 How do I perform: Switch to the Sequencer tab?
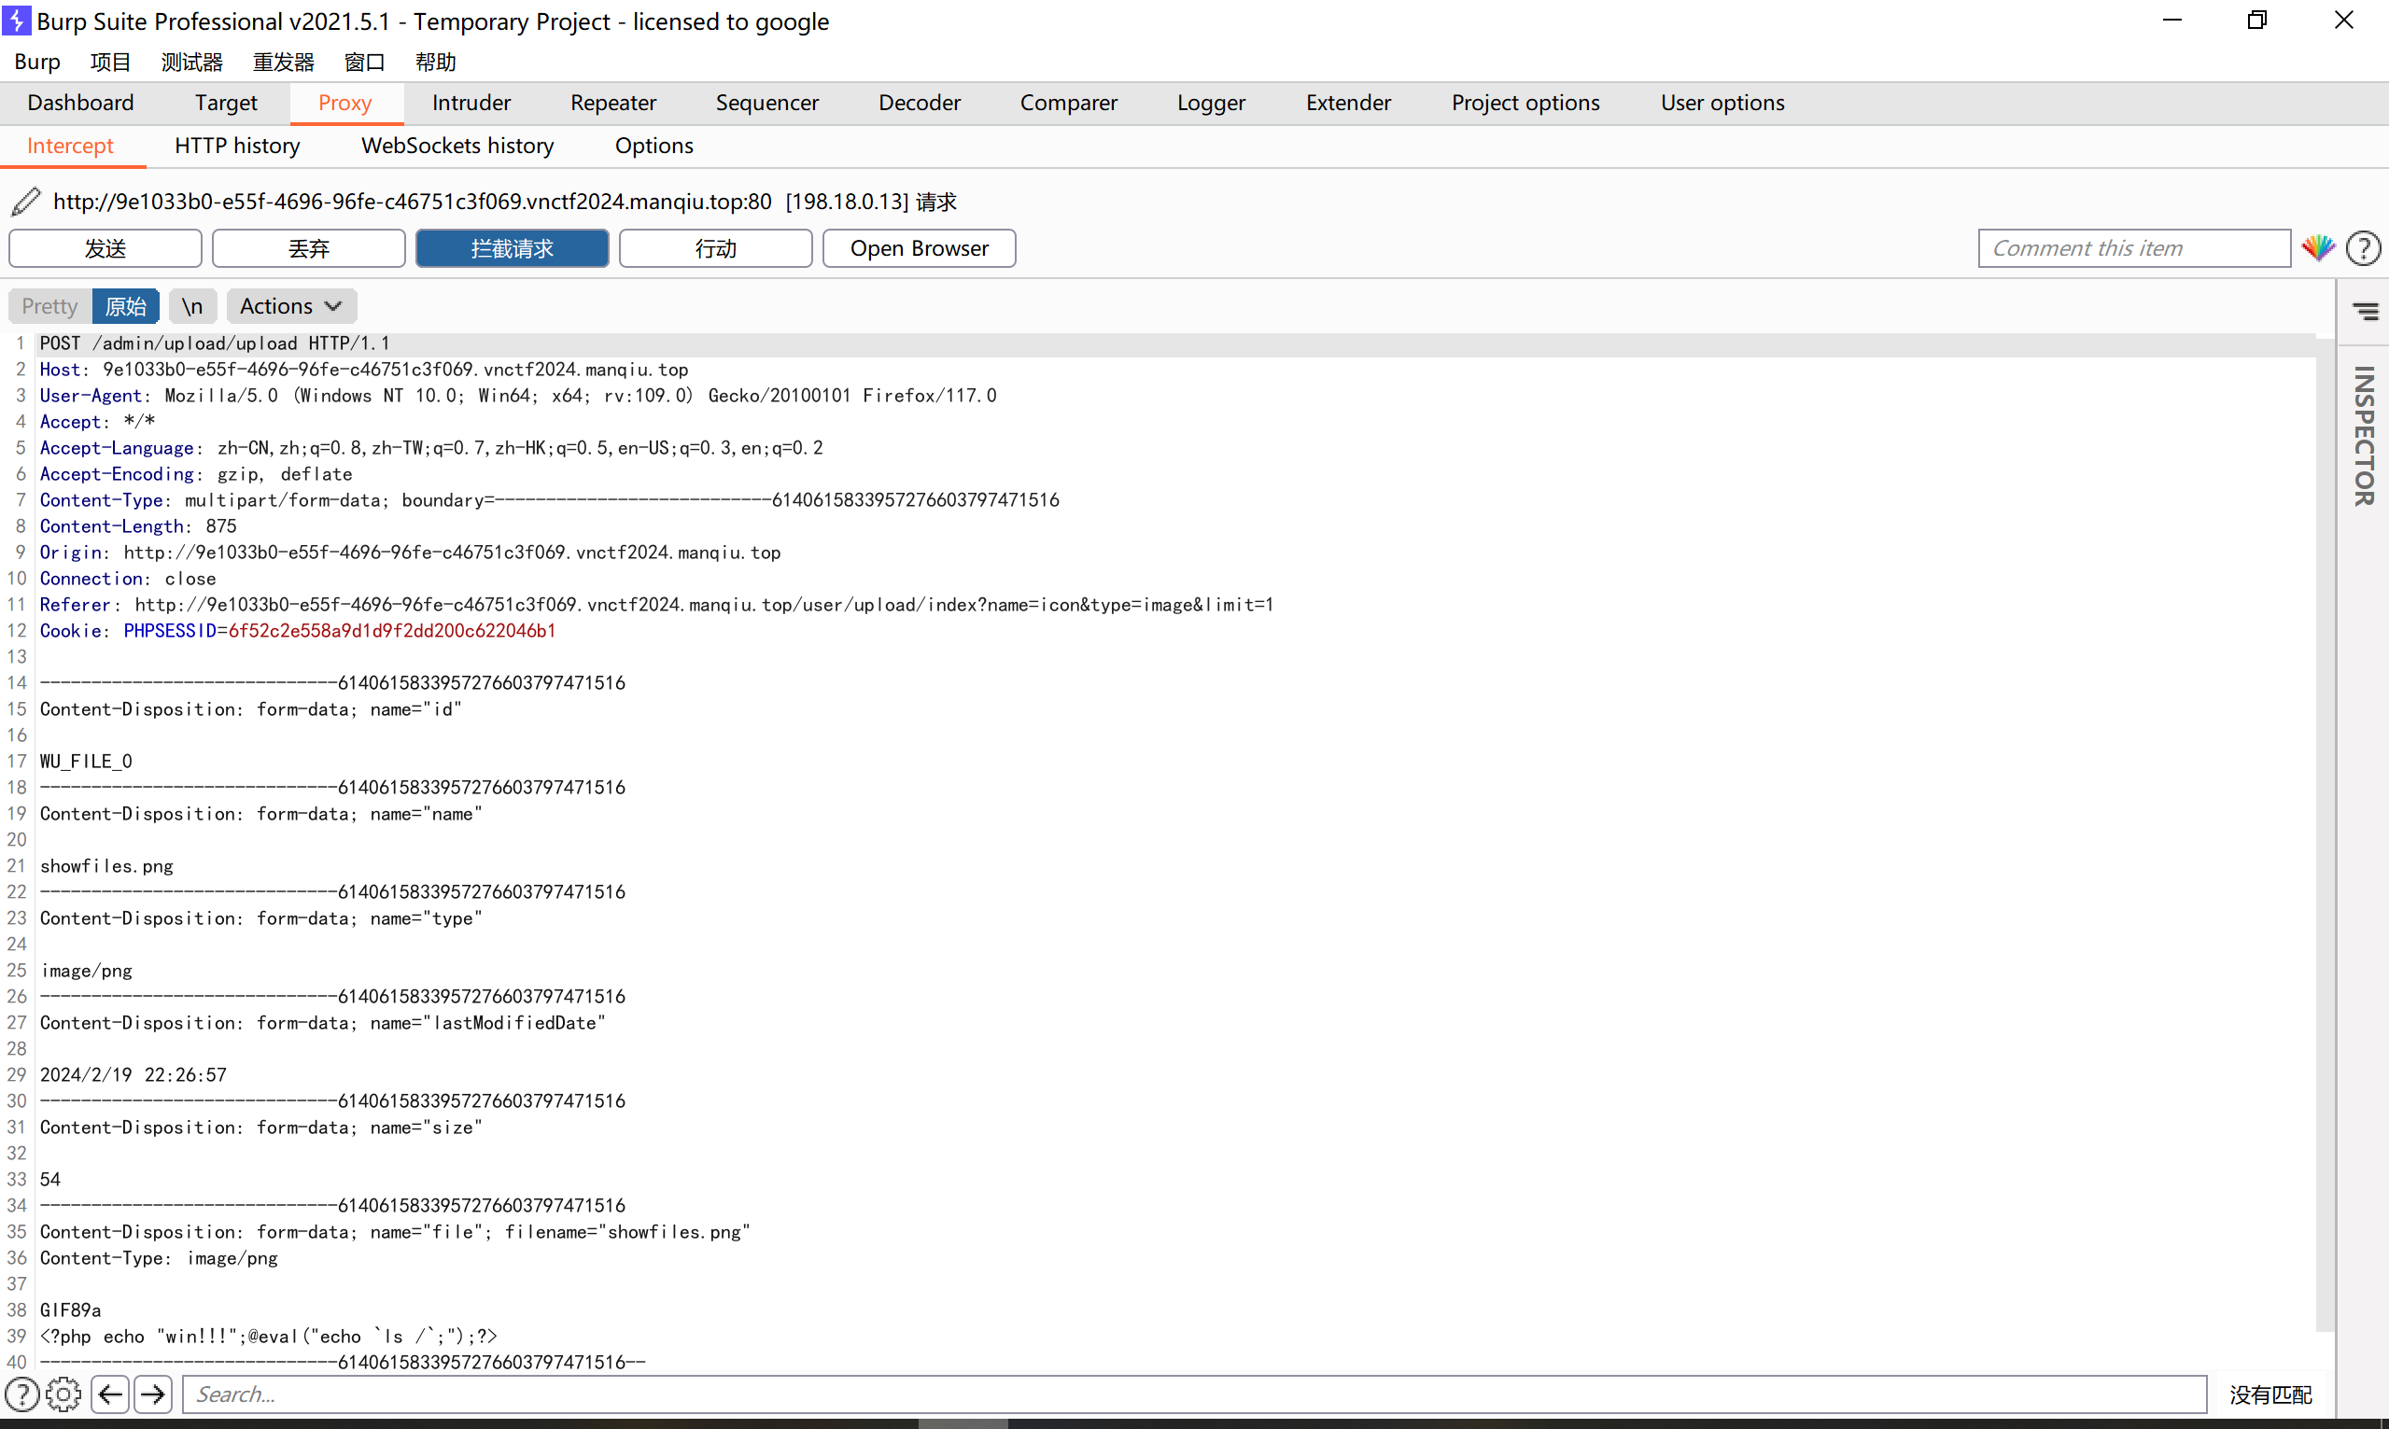[x=766, y=102]
